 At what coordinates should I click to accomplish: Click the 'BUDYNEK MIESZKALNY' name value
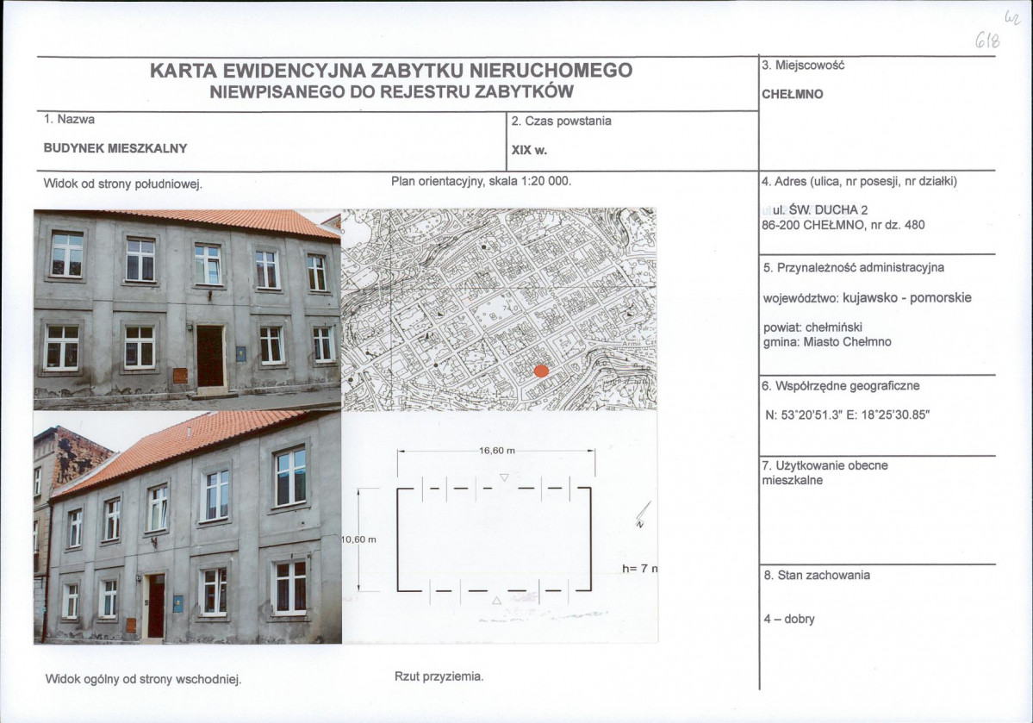pos(115,148)
